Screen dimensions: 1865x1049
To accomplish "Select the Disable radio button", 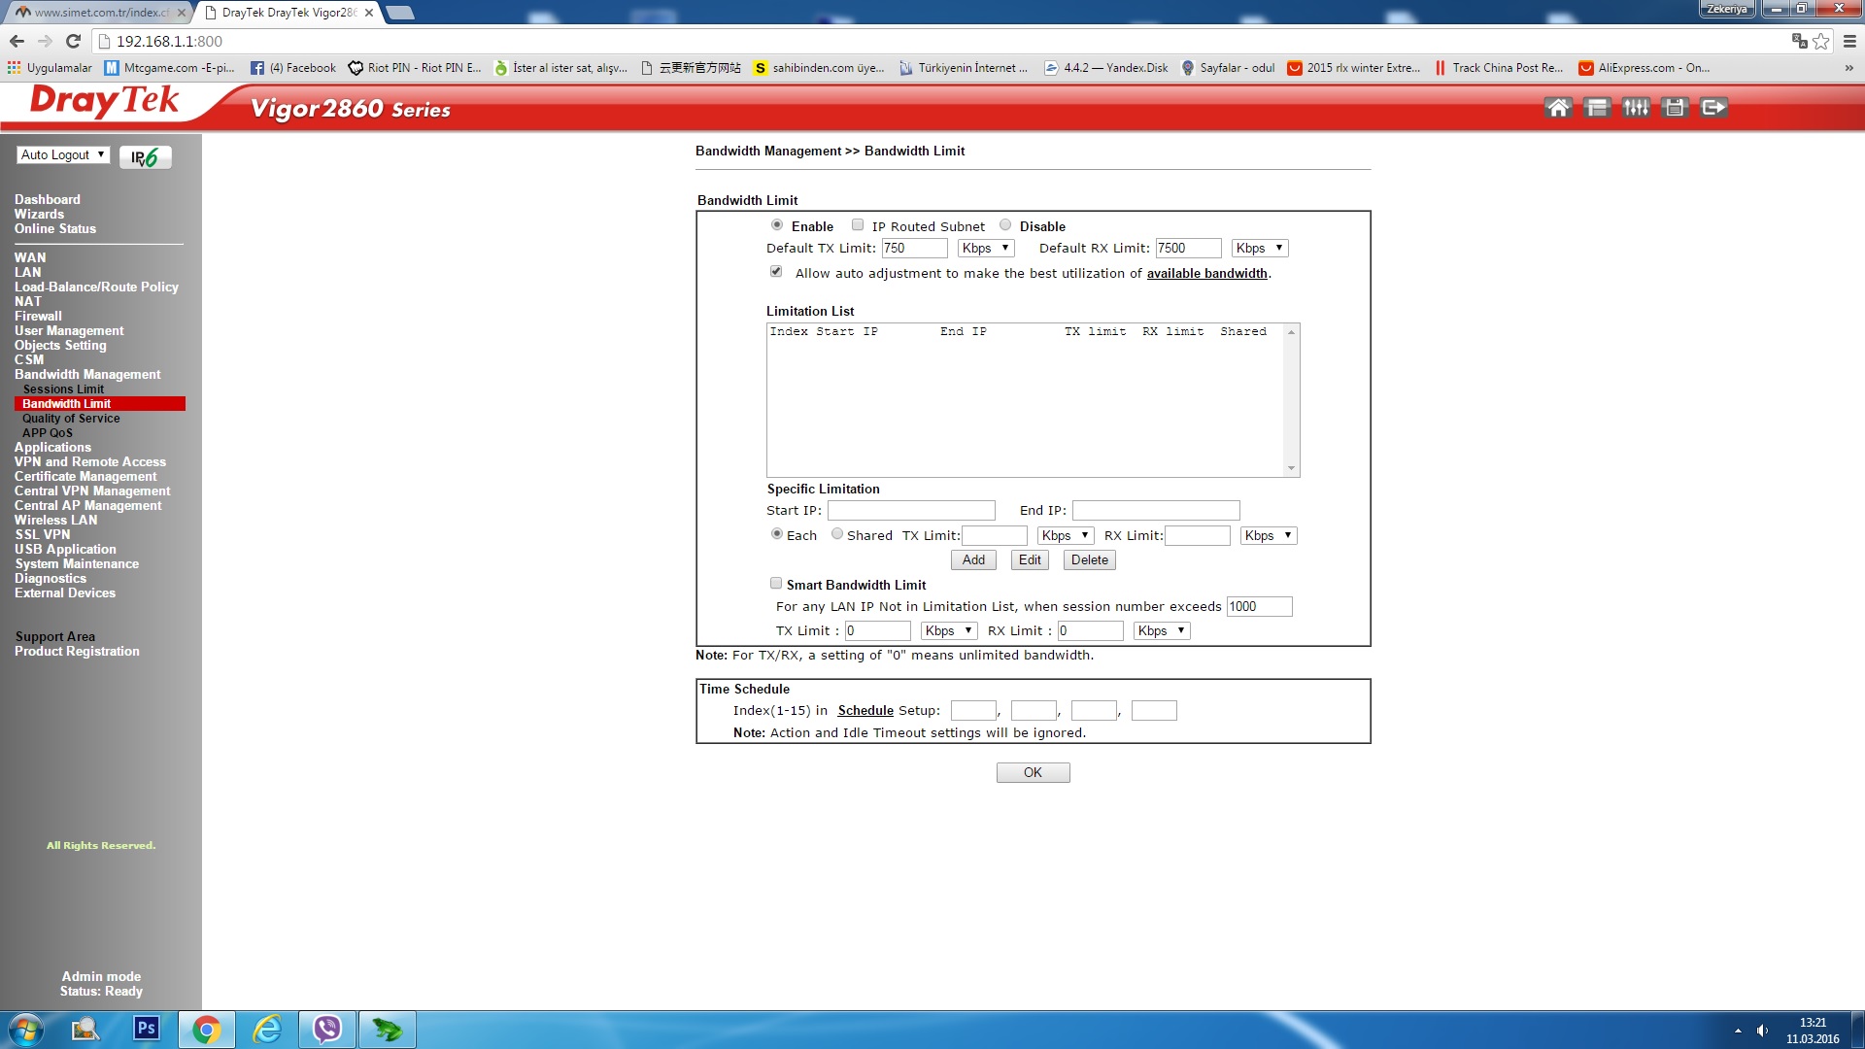I will tap(1005, 225).
